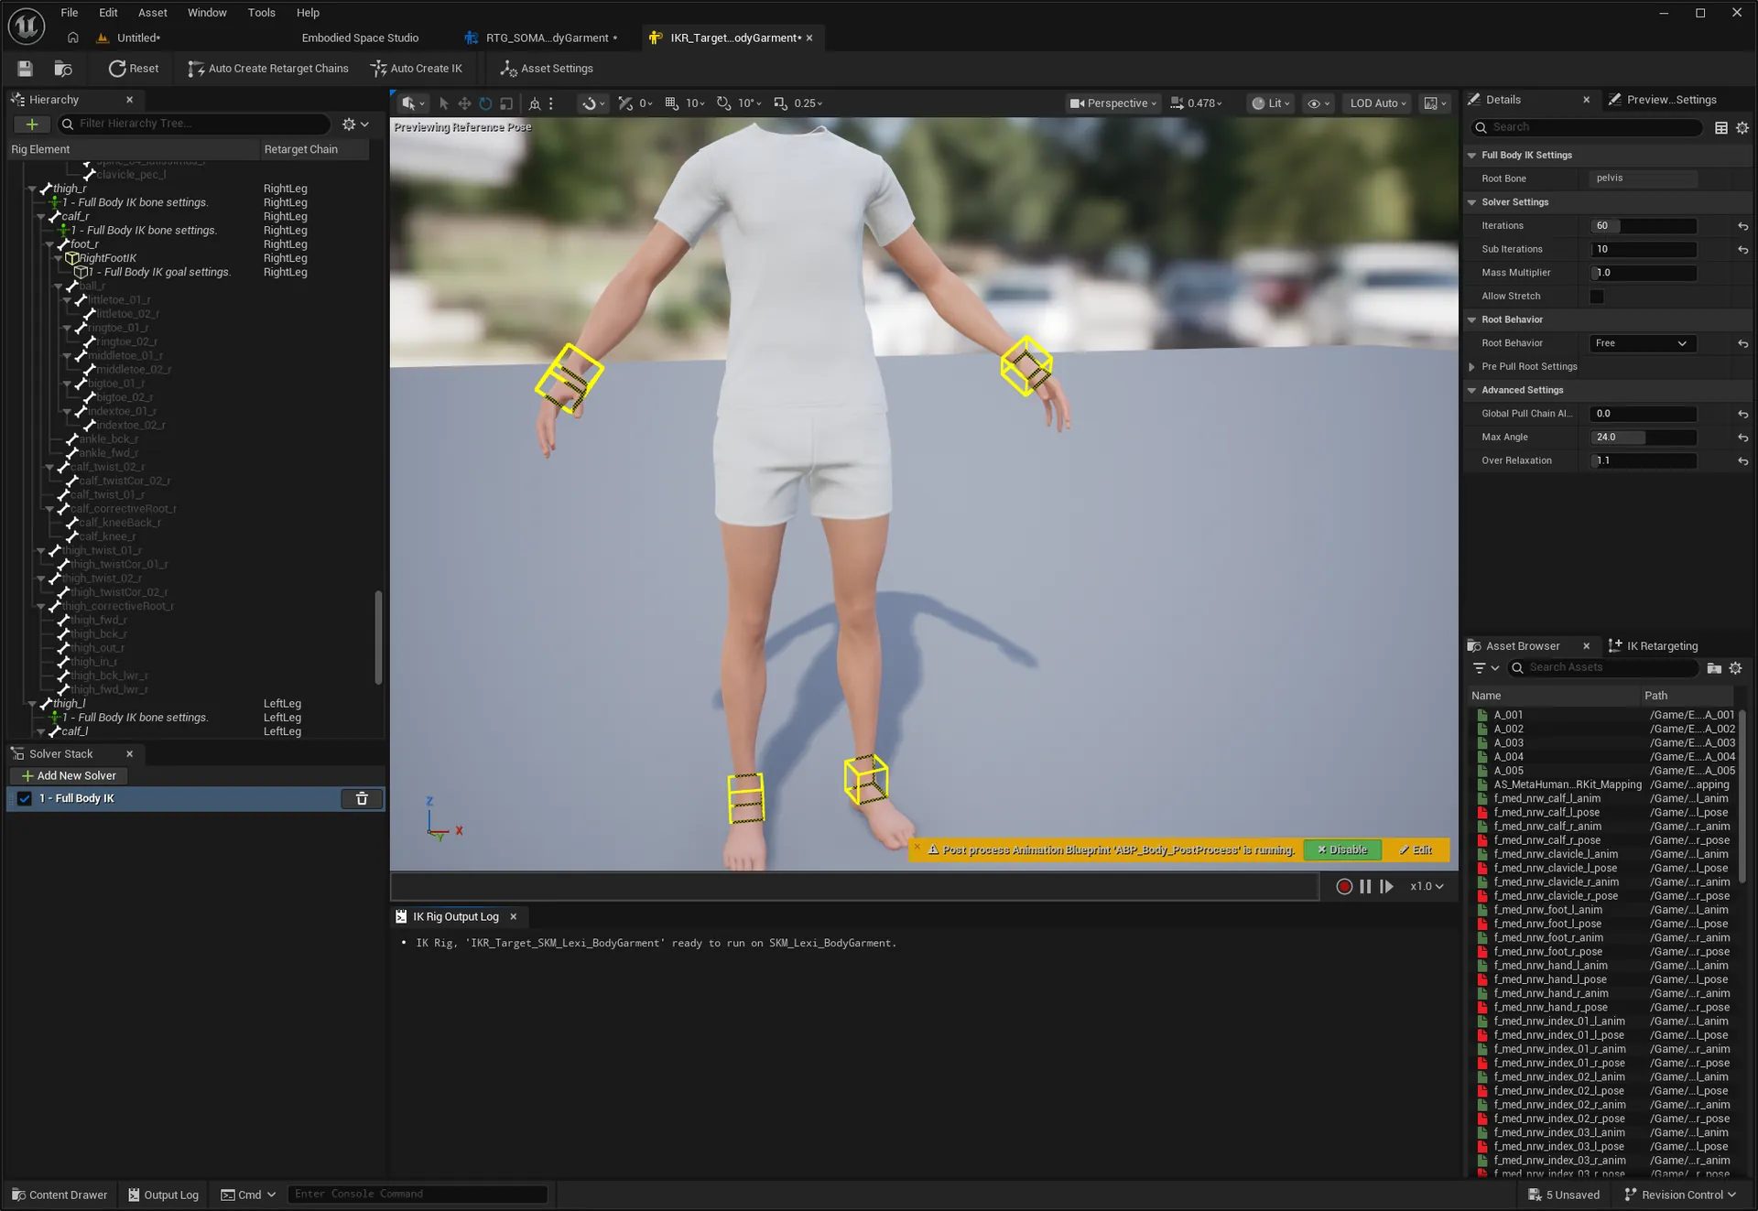The height and width of the screenshot is (1211, 1758).
Task: Collapse the Advanced Settings section
Action: pyautogui.click(x=1471, y=391)
